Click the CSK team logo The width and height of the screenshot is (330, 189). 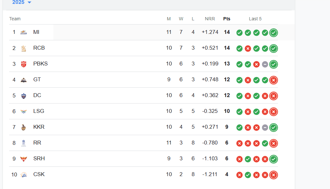point(24,175)
